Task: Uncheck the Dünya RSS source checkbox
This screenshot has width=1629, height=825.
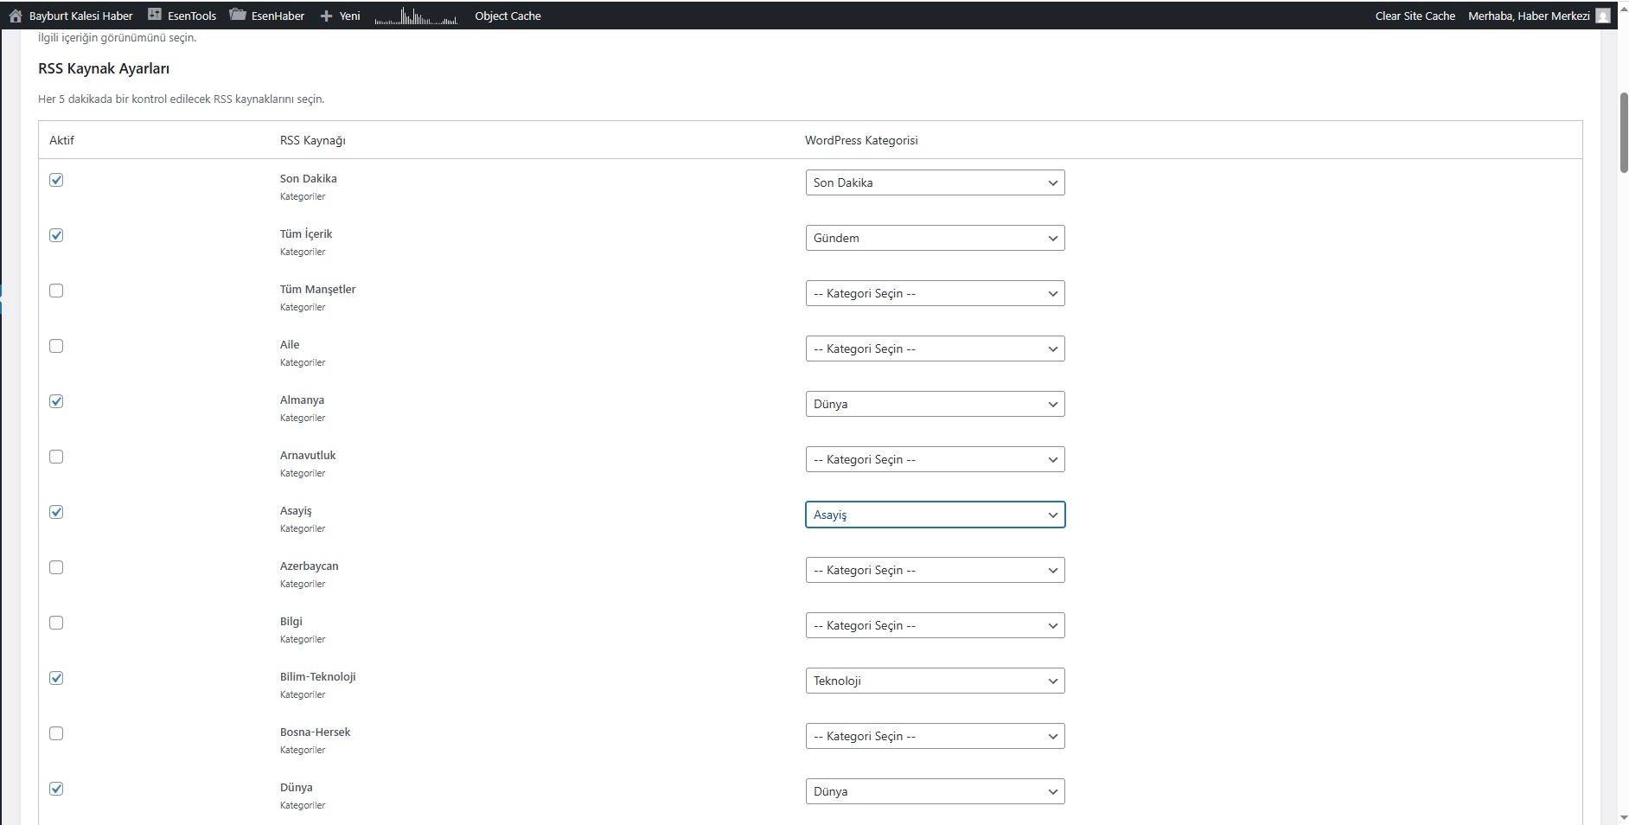Action: 56,789
